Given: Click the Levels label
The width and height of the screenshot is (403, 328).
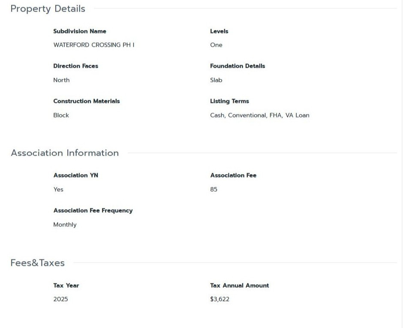Looking at the screenshot, I should click(219, 31).
